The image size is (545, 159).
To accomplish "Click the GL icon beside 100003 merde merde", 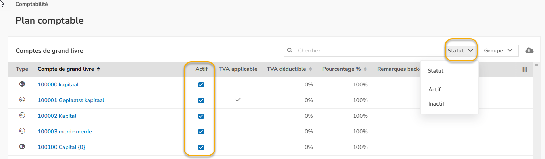I will (22, 131).
